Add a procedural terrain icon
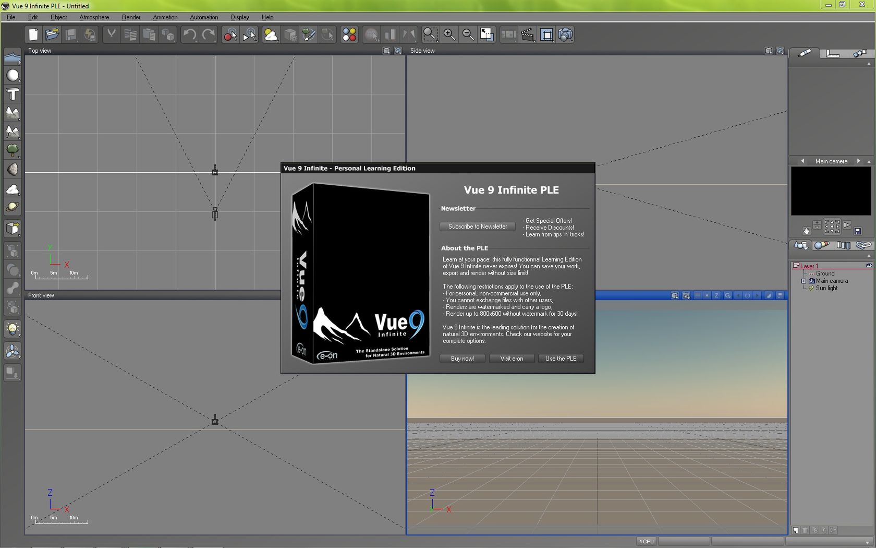 tap(13, 132)
